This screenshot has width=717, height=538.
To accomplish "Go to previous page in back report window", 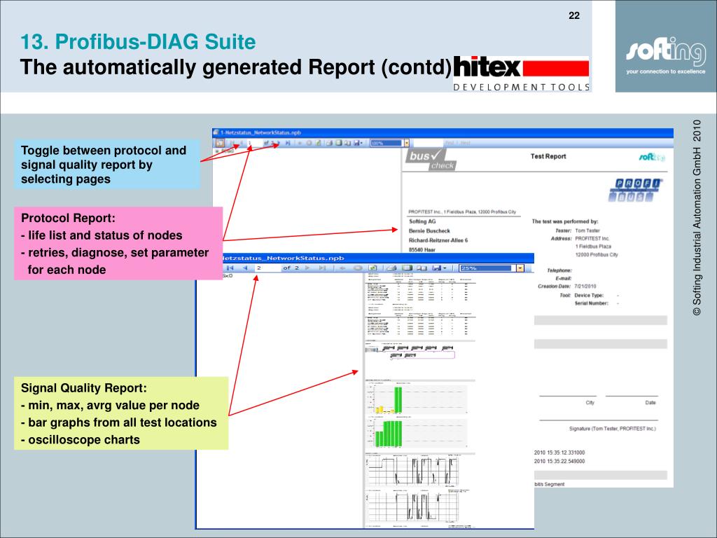I will click(242, 143).
